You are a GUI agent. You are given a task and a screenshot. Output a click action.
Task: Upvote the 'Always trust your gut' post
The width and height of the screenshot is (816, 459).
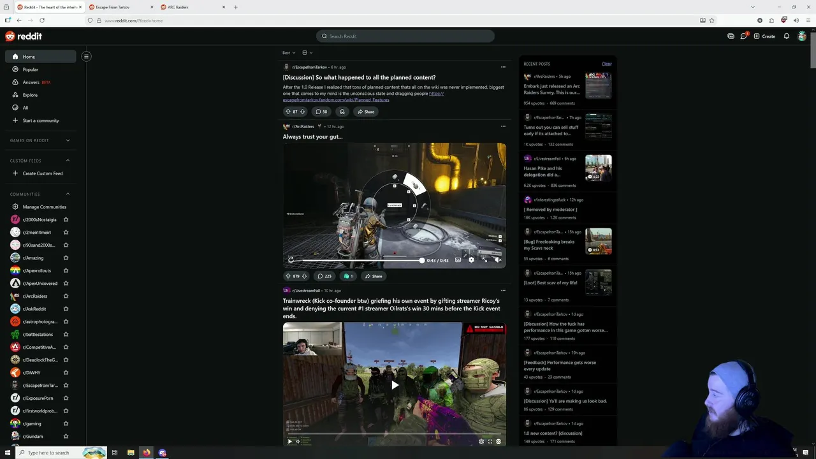click(x=288, y=276)
